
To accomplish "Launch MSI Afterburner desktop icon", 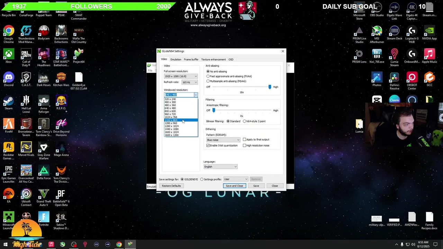I will pos(377,34).
